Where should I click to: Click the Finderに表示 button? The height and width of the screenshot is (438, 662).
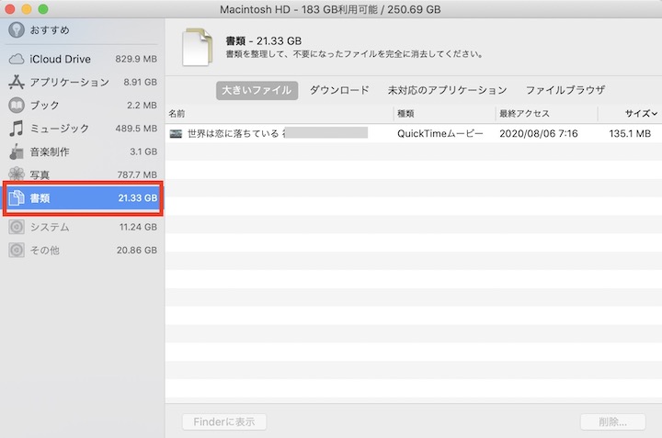point(224,421)
